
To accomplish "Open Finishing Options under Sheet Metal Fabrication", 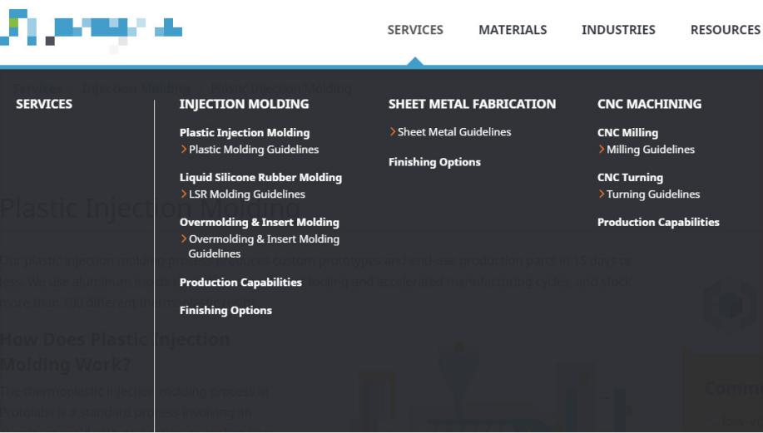I will (434, 162).
